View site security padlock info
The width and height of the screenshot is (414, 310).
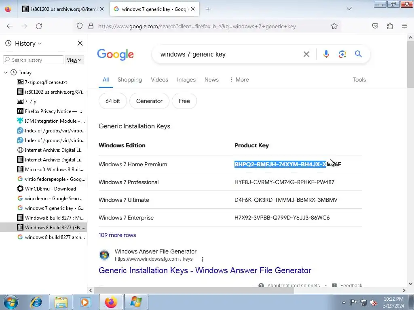click(91, 26)
